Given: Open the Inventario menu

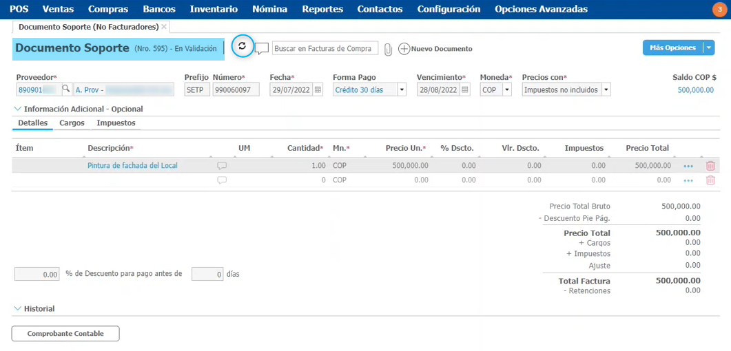Looking at the screenshot, I should coord(214,9).
